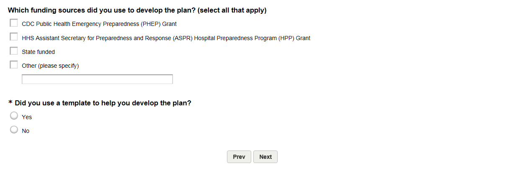Toggle the Other (please specify) checkbox

[14, 65]
